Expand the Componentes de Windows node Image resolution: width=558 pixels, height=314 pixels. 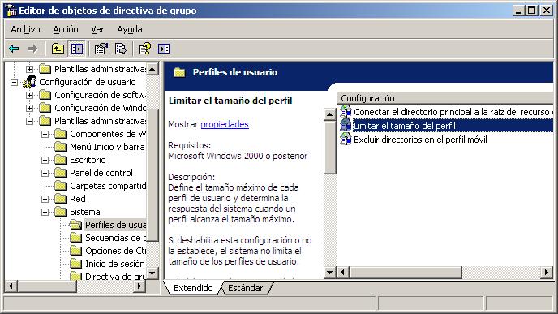coord(45,134)
